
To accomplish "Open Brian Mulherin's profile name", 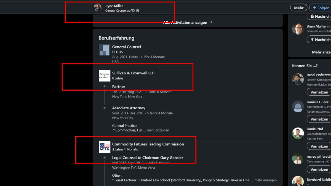I will (x=318, y=26).
